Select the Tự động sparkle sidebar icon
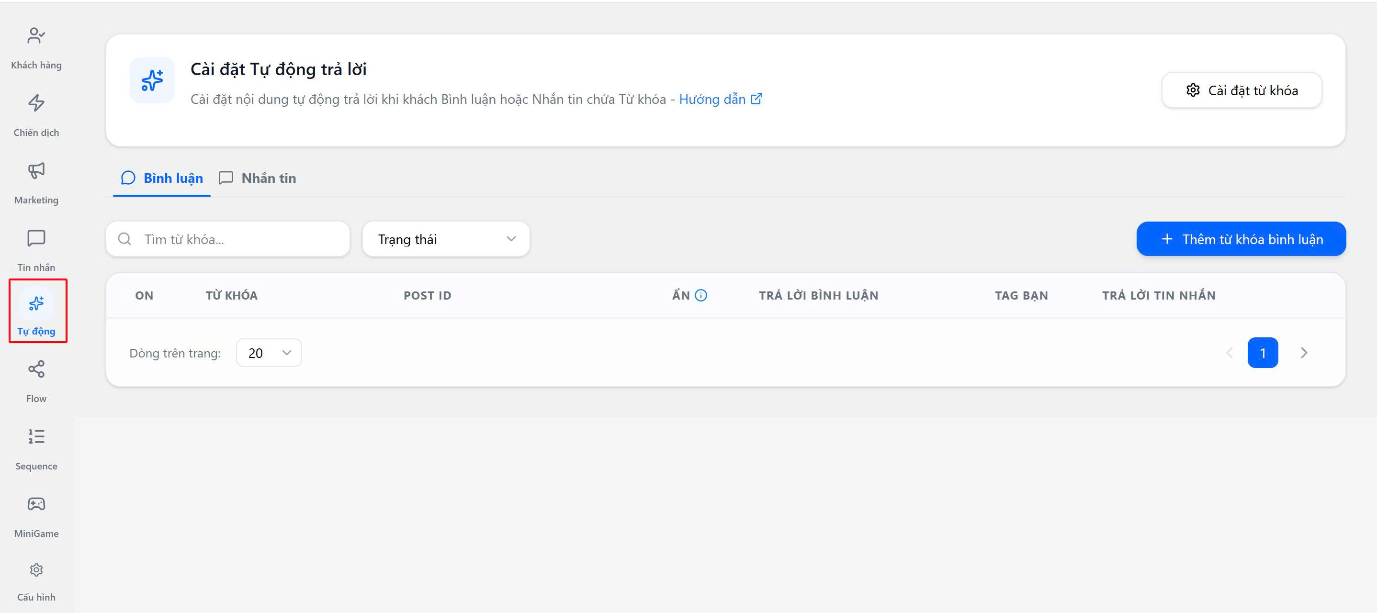This screenshot has width=1377, height=613. pos(36,304)
